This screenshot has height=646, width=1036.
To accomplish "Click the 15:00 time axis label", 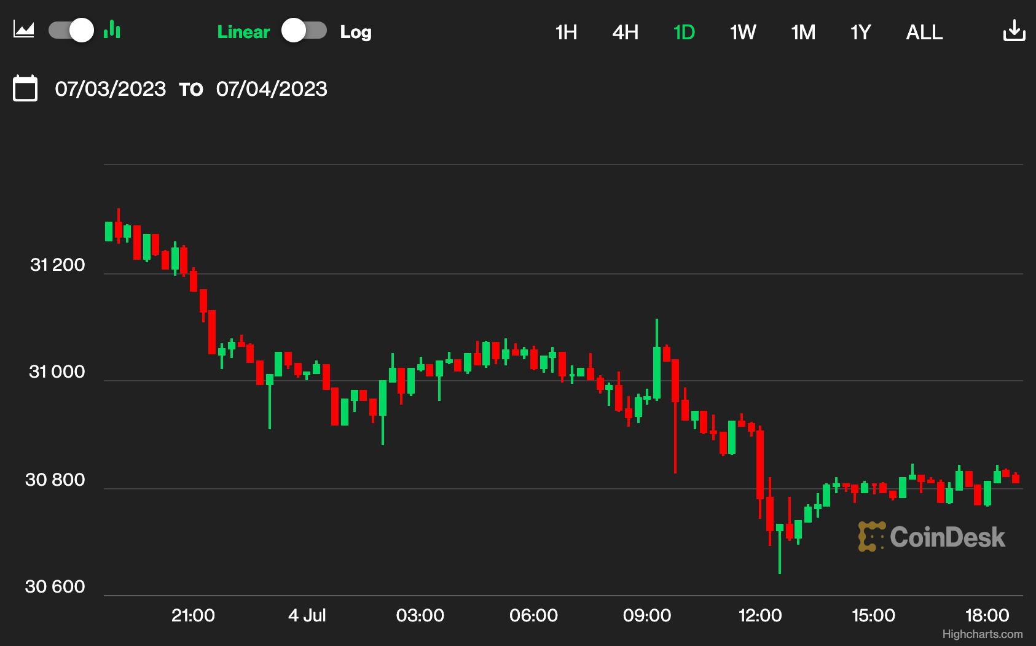I will [873, 615].
